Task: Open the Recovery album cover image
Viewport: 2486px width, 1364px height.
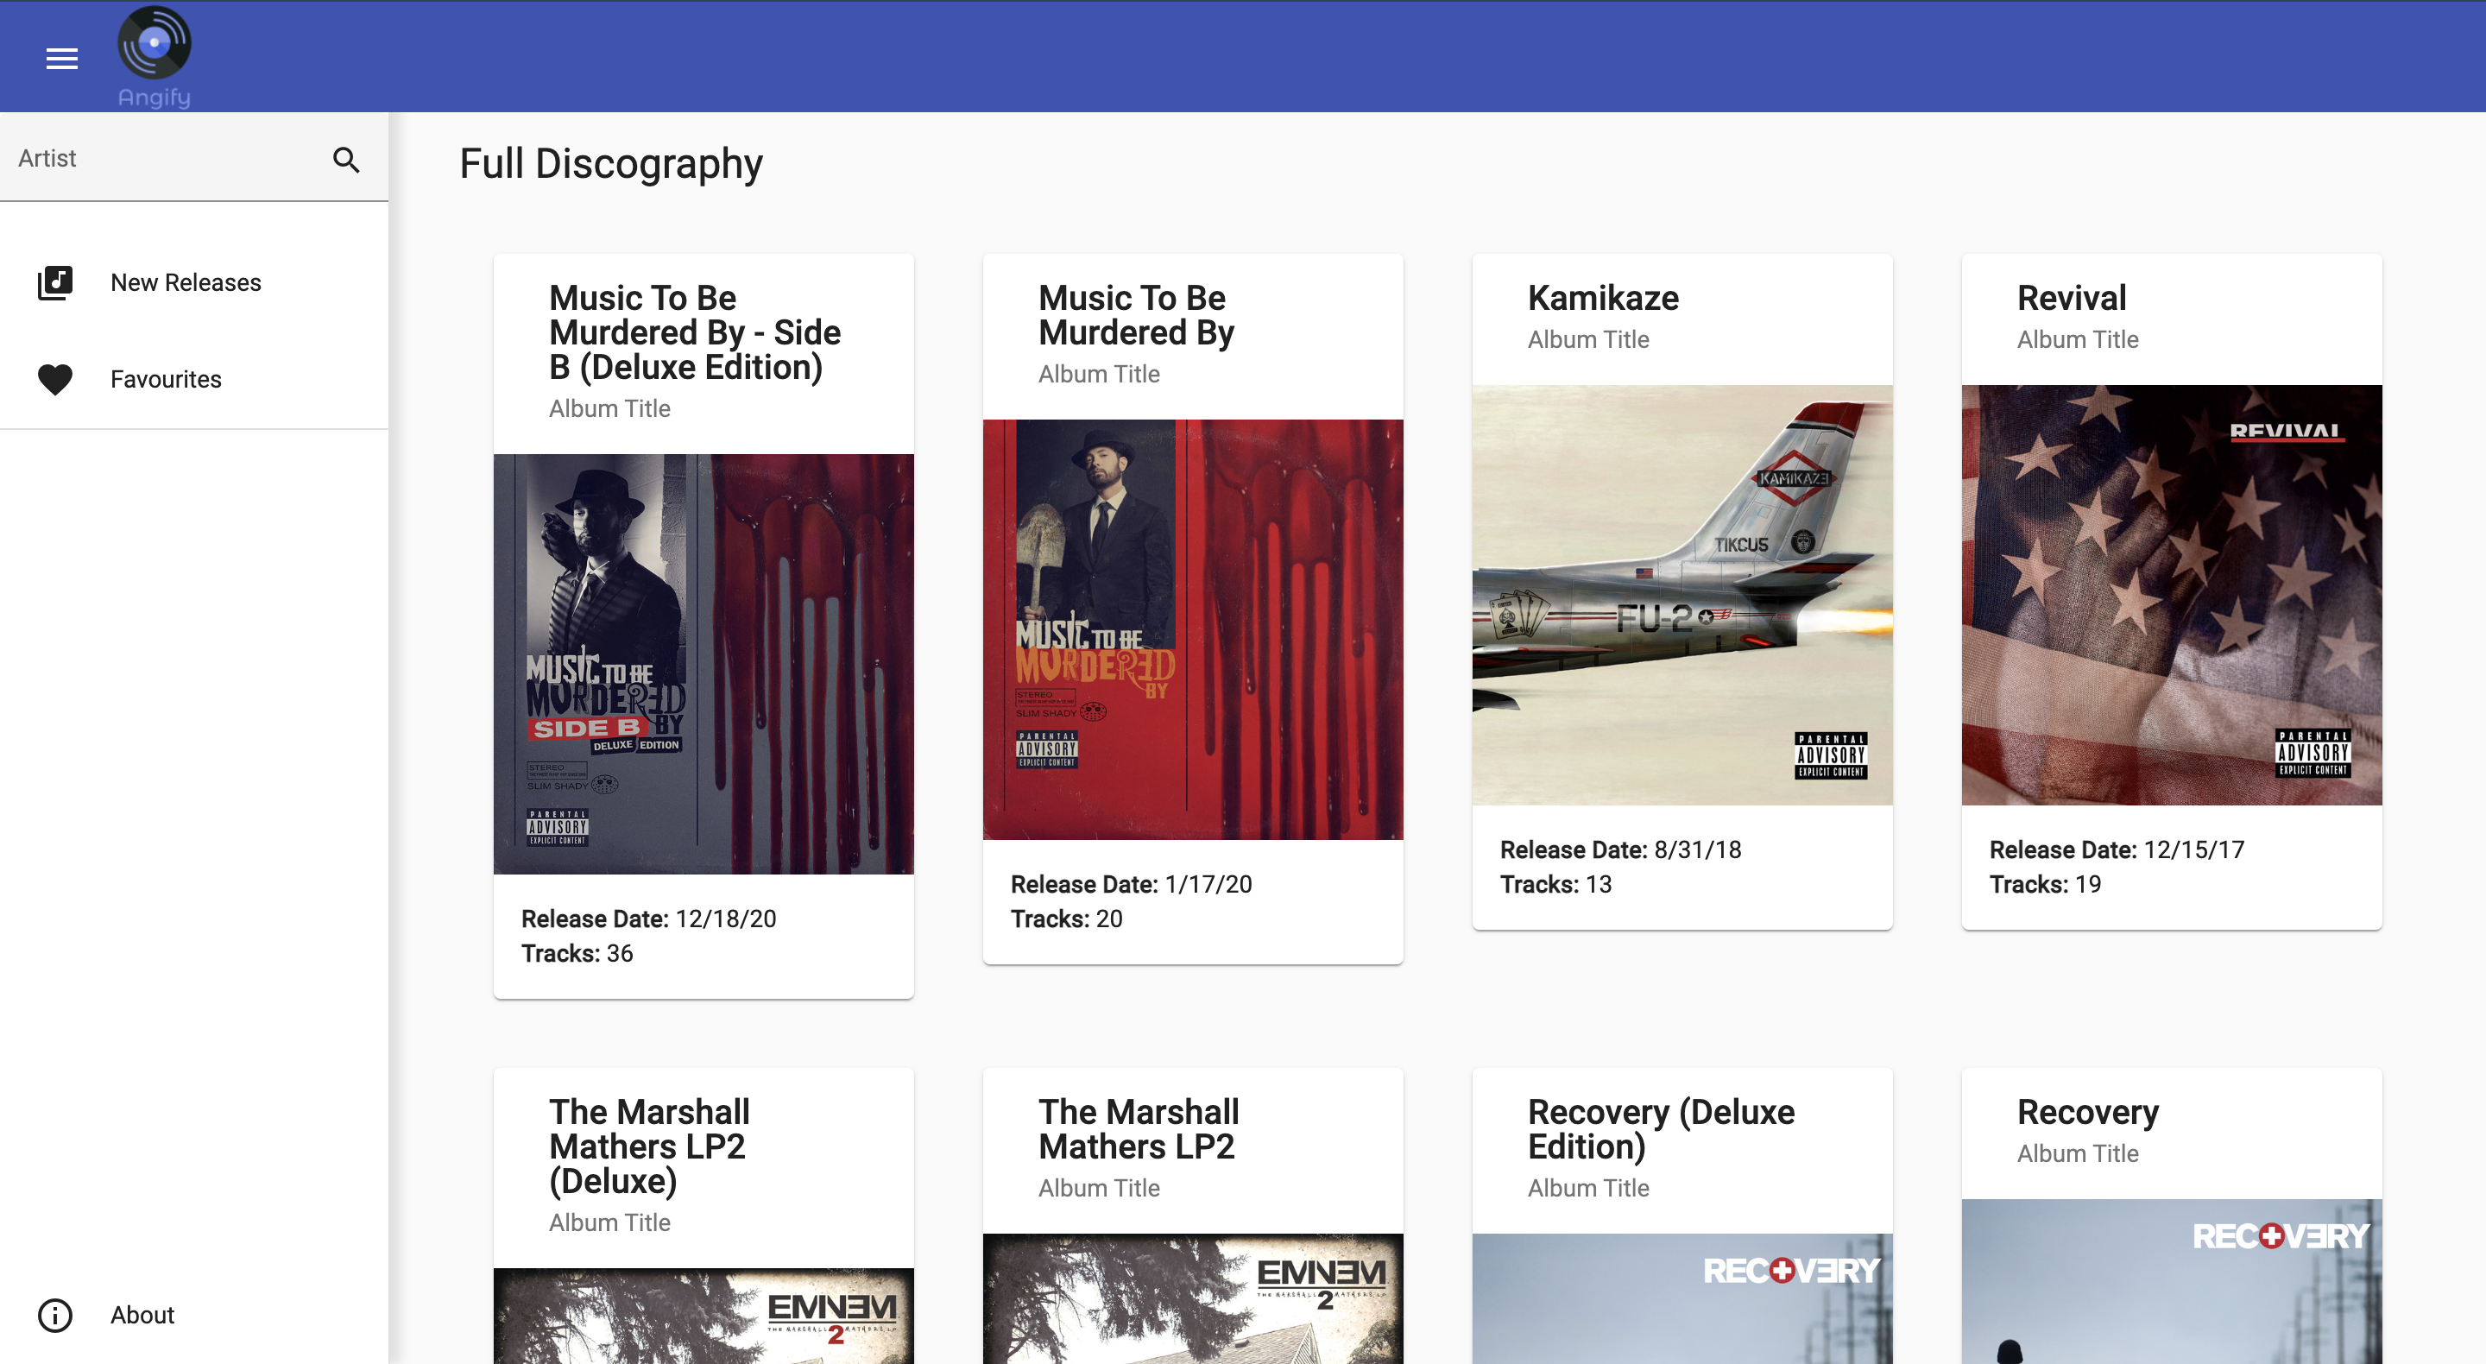Action: click(2172, 1281)
